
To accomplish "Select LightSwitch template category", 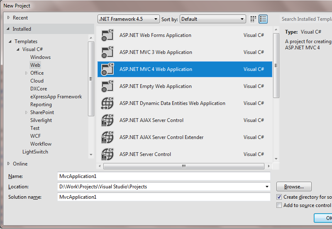I will coord(35,152).
